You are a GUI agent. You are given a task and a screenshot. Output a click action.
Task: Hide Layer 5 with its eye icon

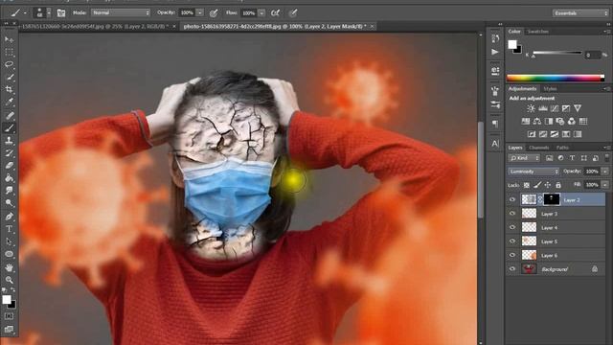pyautogui.click(x=512, y=241)
